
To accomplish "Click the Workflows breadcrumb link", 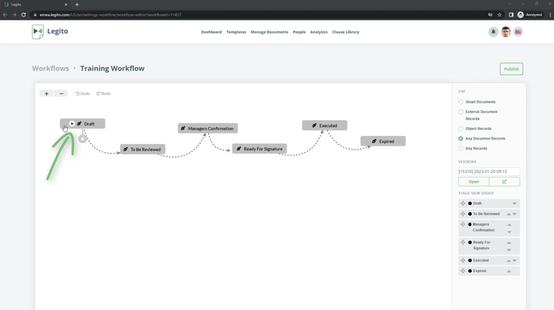I will coord(50,68).
